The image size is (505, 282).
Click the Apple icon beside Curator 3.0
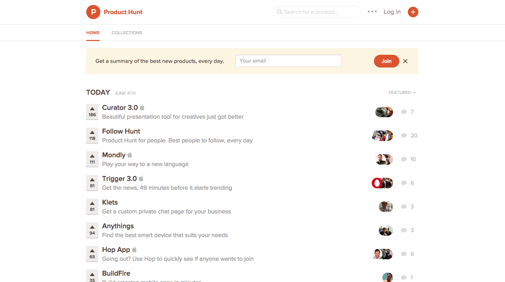(x=142, y=107)
